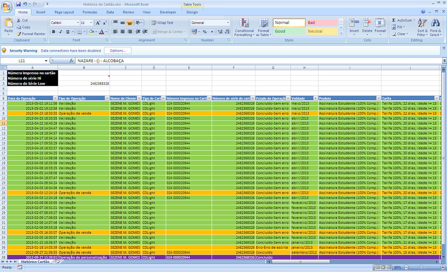Screen dimensions: 447x272
Task: Click the Options... button in security warning
Action: [117, 51]
